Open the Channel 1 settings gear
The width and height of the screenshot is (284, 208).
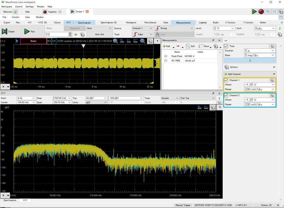(272, 80)
